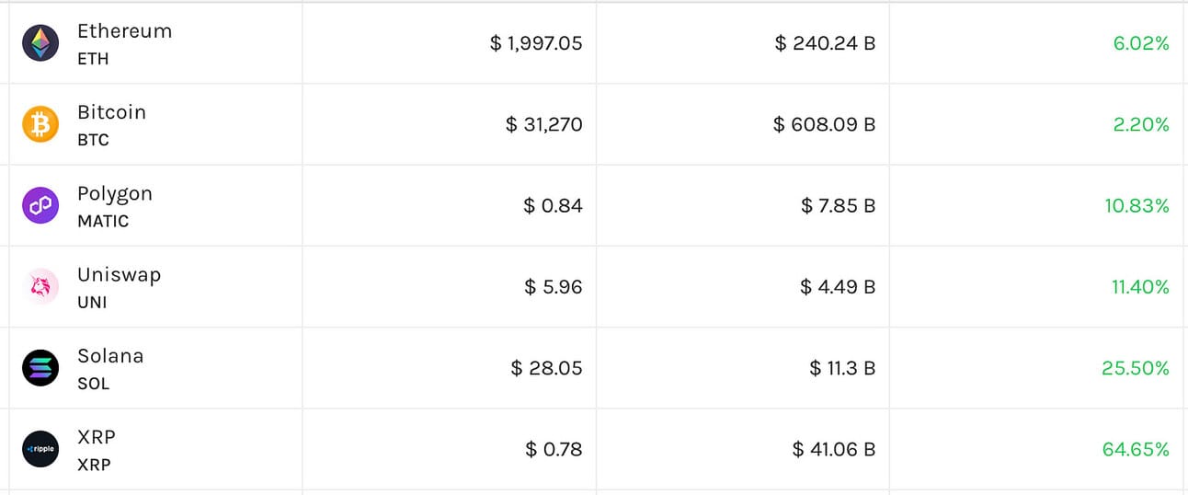1188x495 pixels.
Task: Select the Solana name text
Action: [110, 356]
